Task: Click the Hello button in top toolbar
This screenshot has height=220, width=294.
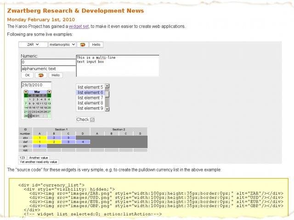Action: coord(96,45)
